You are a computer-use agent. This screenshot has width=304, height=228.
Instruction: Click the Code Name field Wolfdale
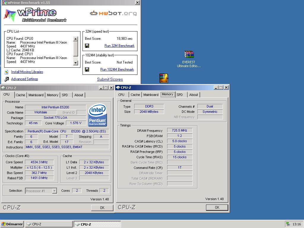41,112
